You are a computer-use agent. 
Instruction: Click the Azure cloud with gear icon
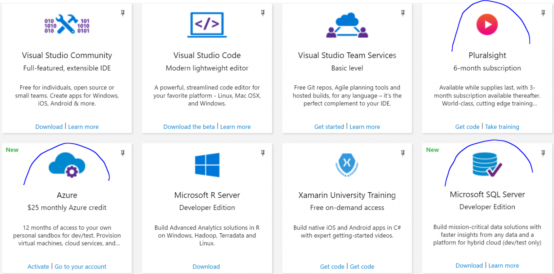click(67, 165)
